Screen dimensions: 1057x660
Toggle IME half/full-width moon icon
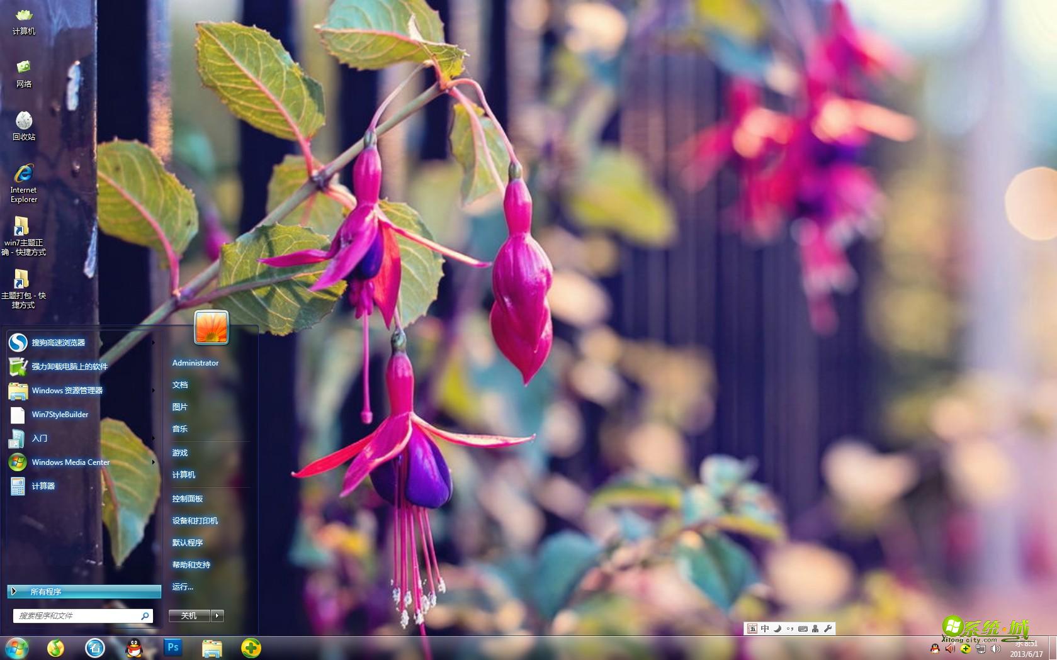(x=777, y=629)
